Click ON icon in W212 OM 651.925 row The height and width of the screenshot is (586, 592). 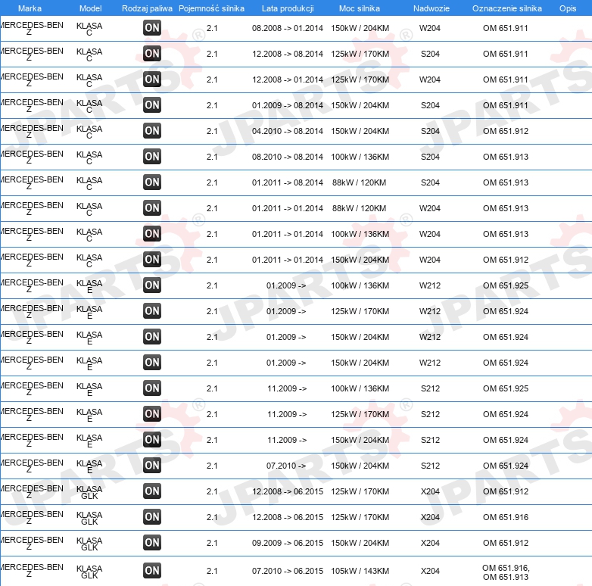point(152,285)
